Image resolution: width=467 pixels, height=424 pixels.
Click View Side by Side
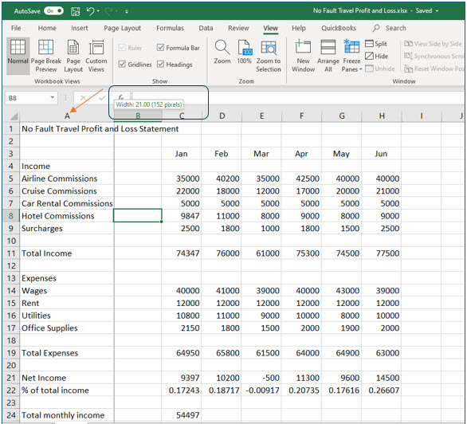point(433,44)
